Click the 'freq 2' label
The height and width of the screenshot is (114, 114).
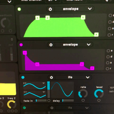click(11, 98)
